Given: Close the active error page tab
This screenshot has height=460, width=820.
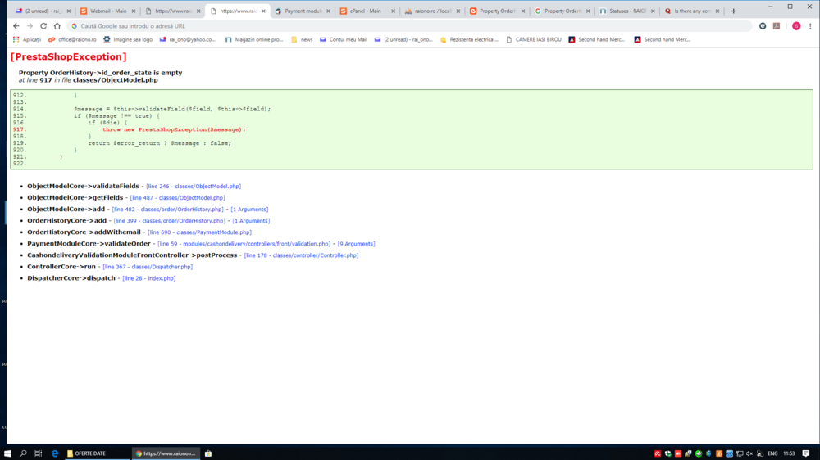Looking at the screenshot, I should (x=263, y=11).
